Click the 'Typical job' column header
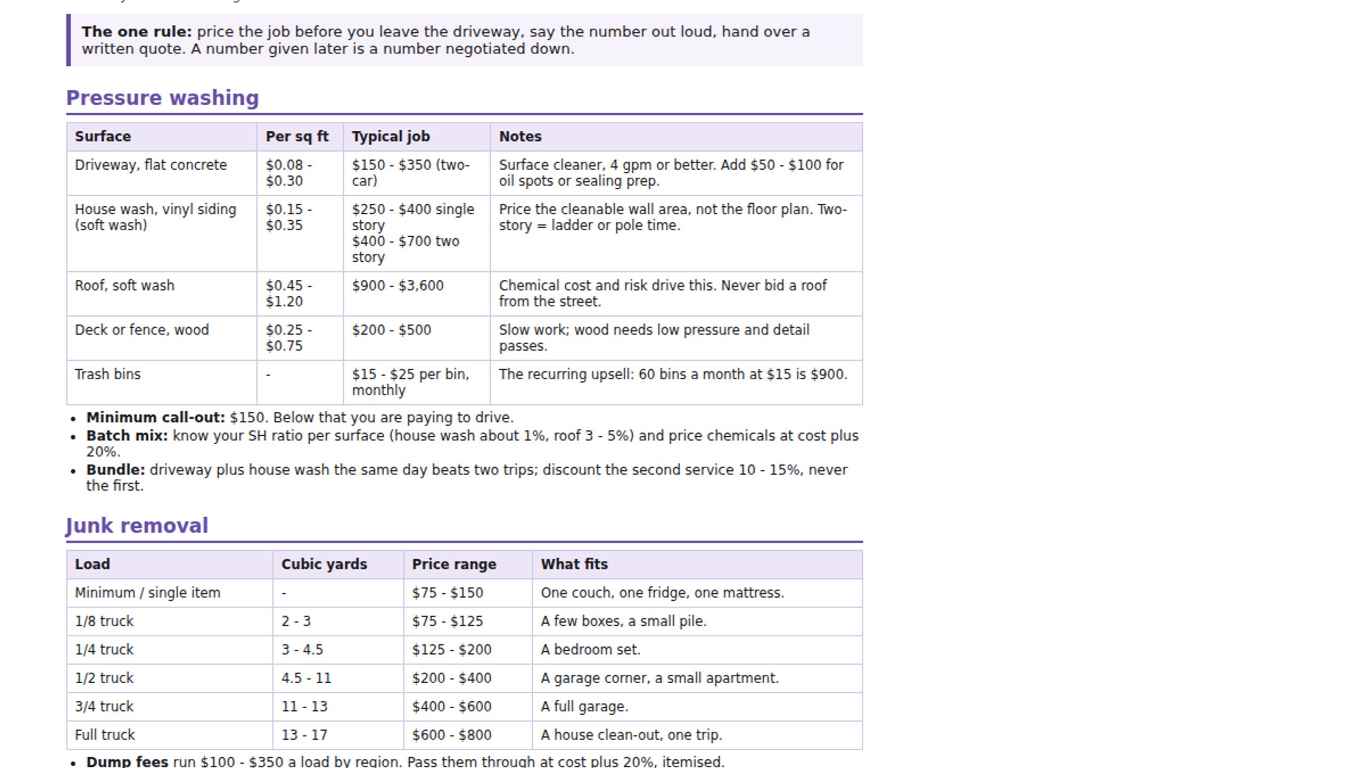This screenshot has height=768, width=1366. point(417,137)
